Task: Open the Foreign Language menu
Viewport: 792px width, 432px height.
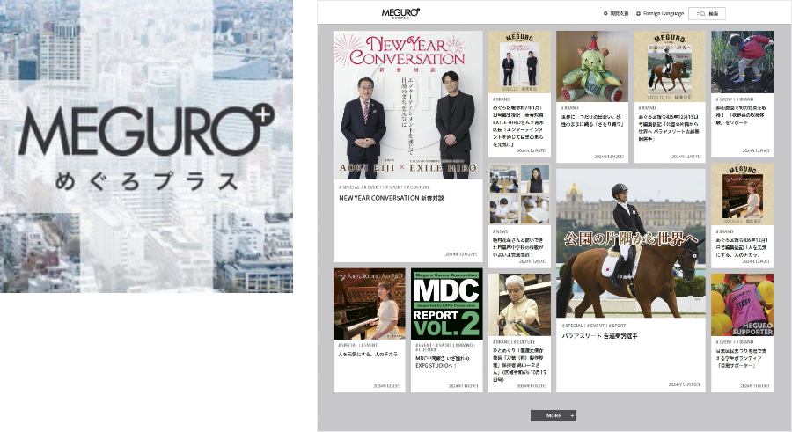Action: pyautogui.click(x=662, y=13)
